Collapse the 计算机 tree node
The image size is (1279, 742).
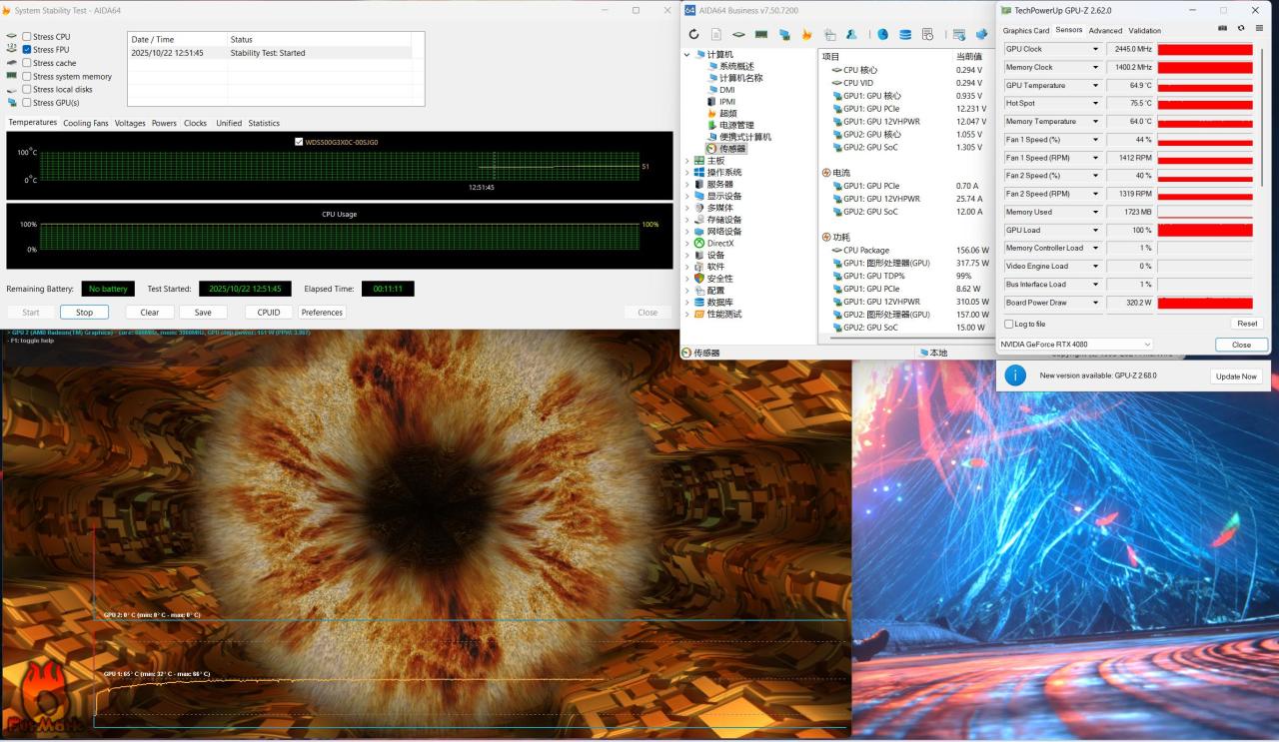(687, 54)
